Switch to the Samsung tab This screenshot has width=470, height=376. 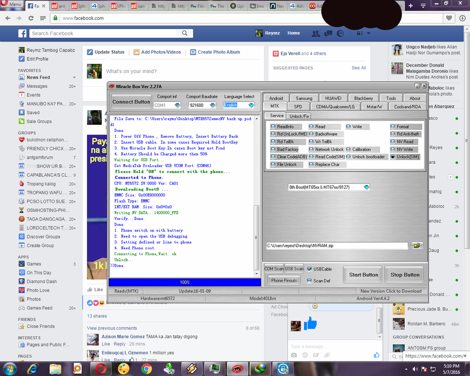(304, 98)
